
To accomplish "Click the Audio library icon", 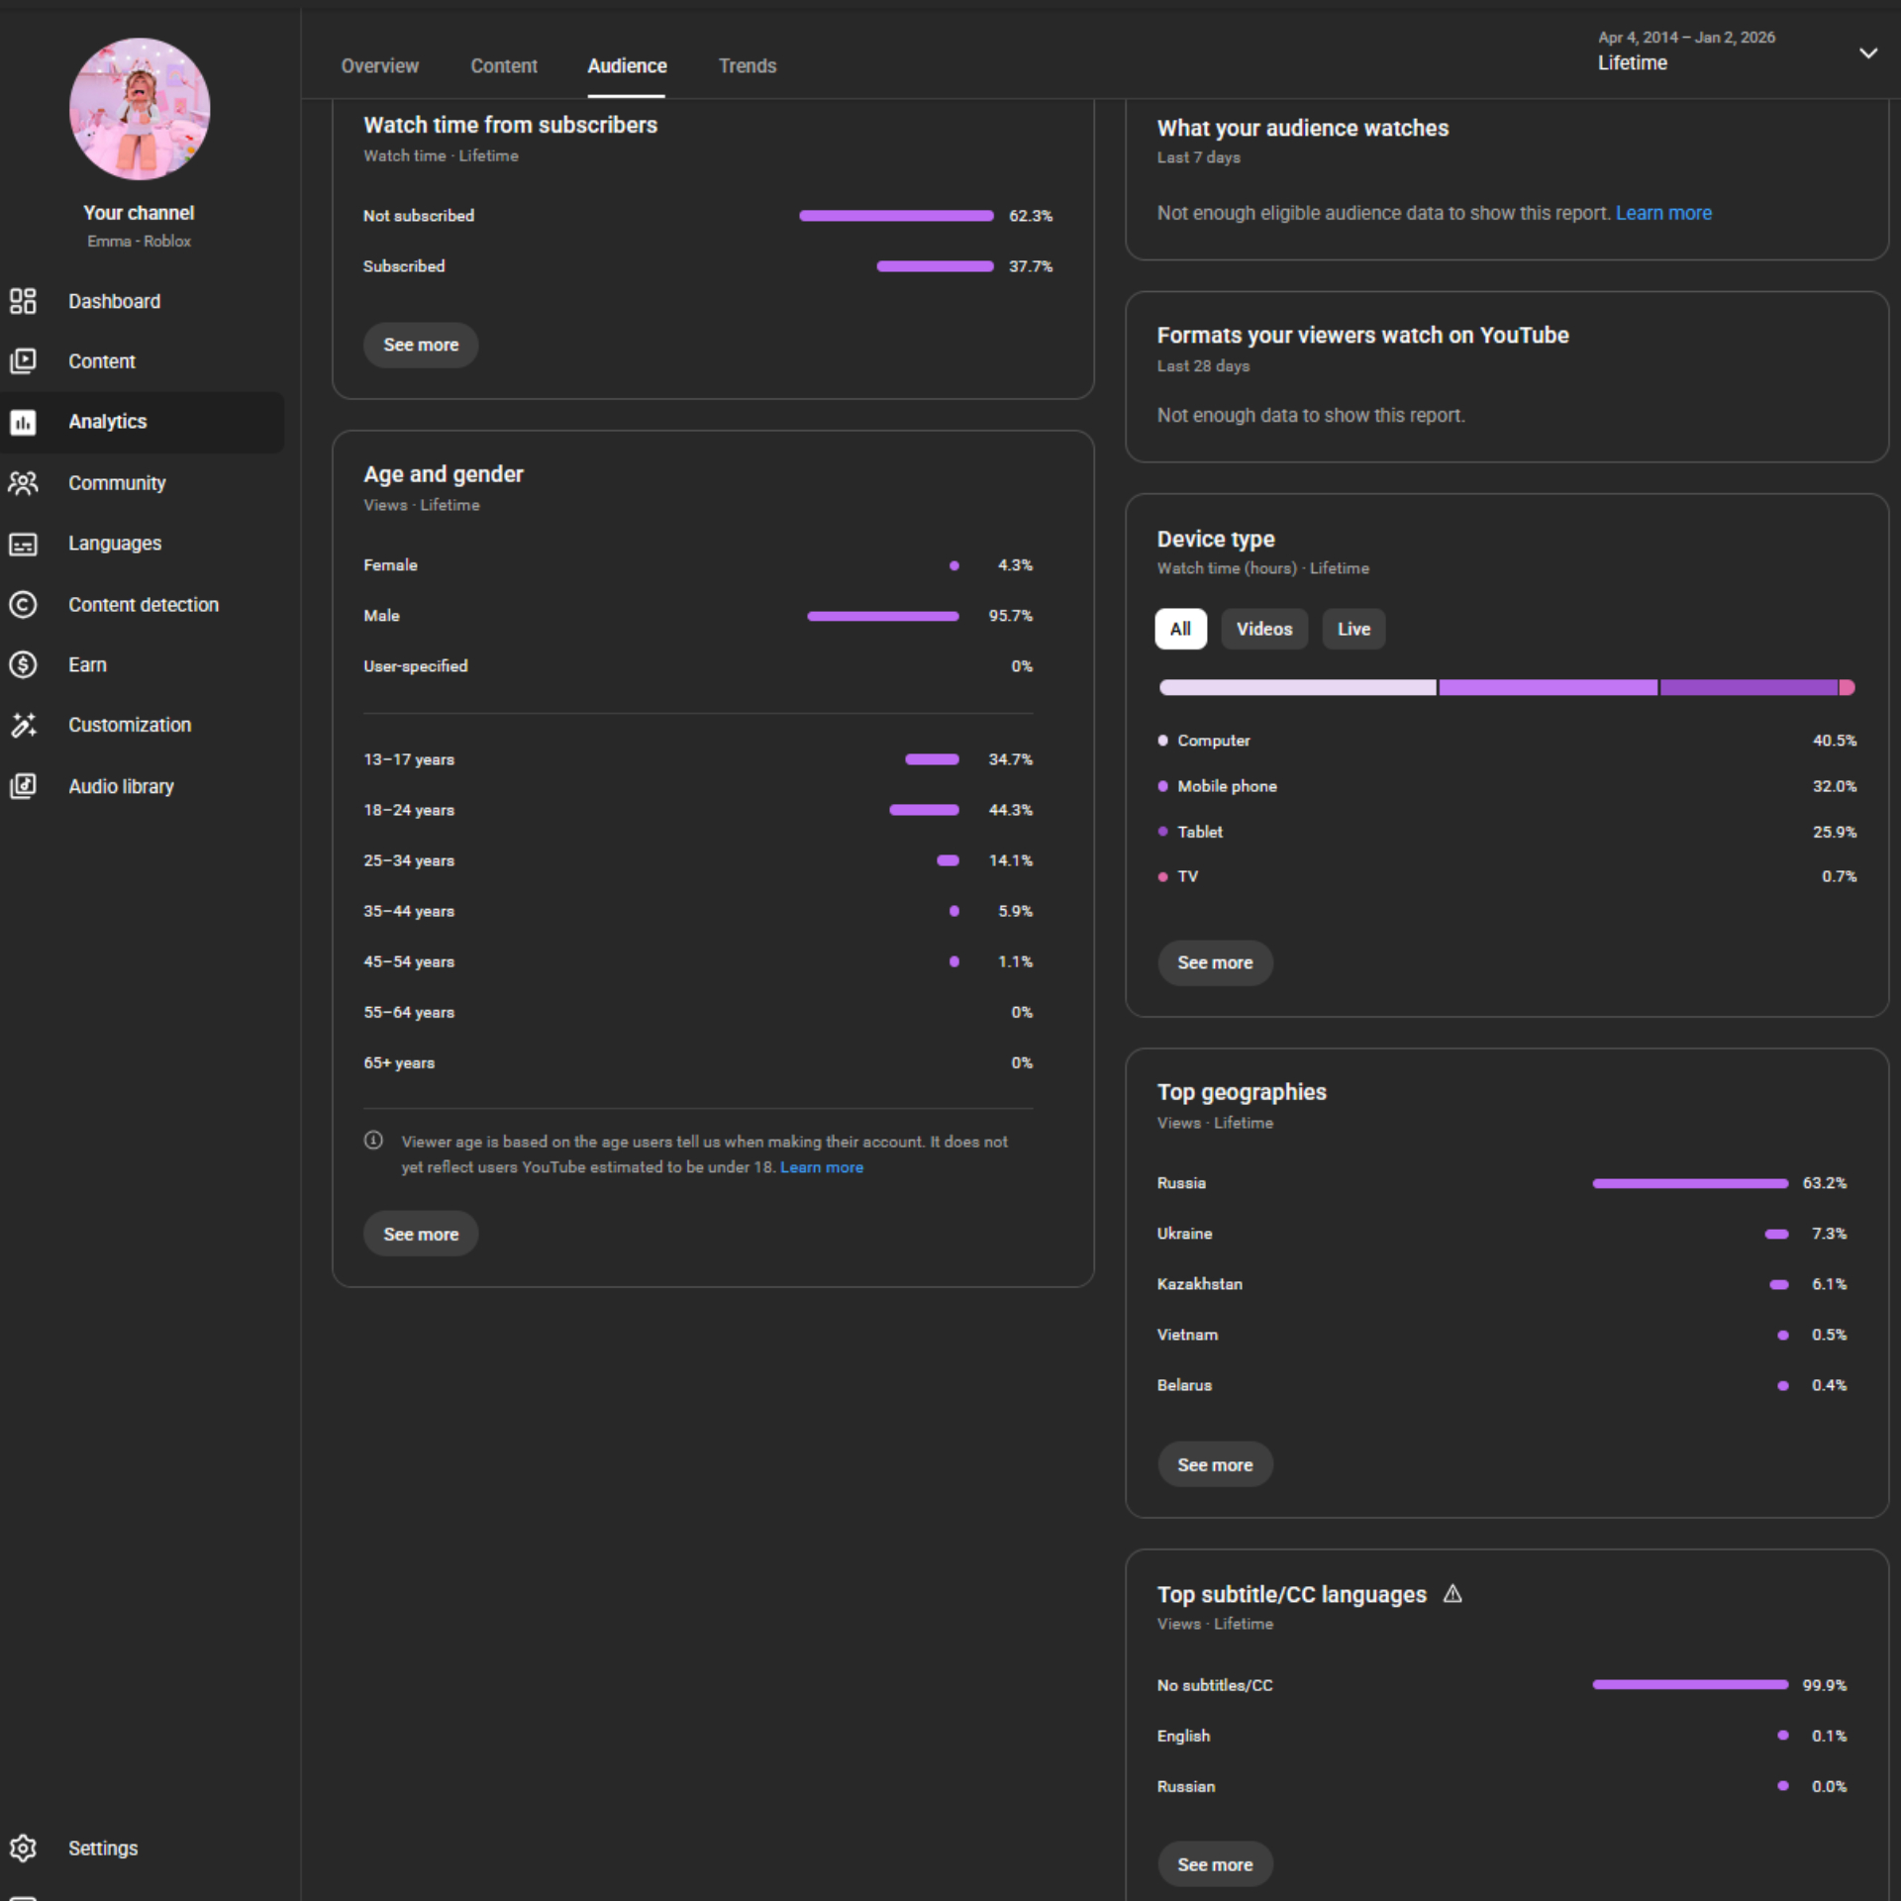I will point(23,786).
